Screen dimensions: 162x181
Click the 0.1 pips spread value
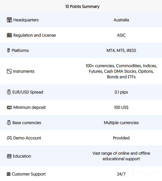(x=121, y=92)
